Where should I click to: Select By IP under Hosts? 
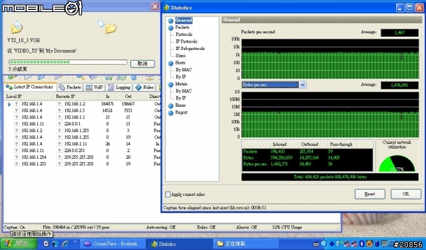(x=180, y=77)
